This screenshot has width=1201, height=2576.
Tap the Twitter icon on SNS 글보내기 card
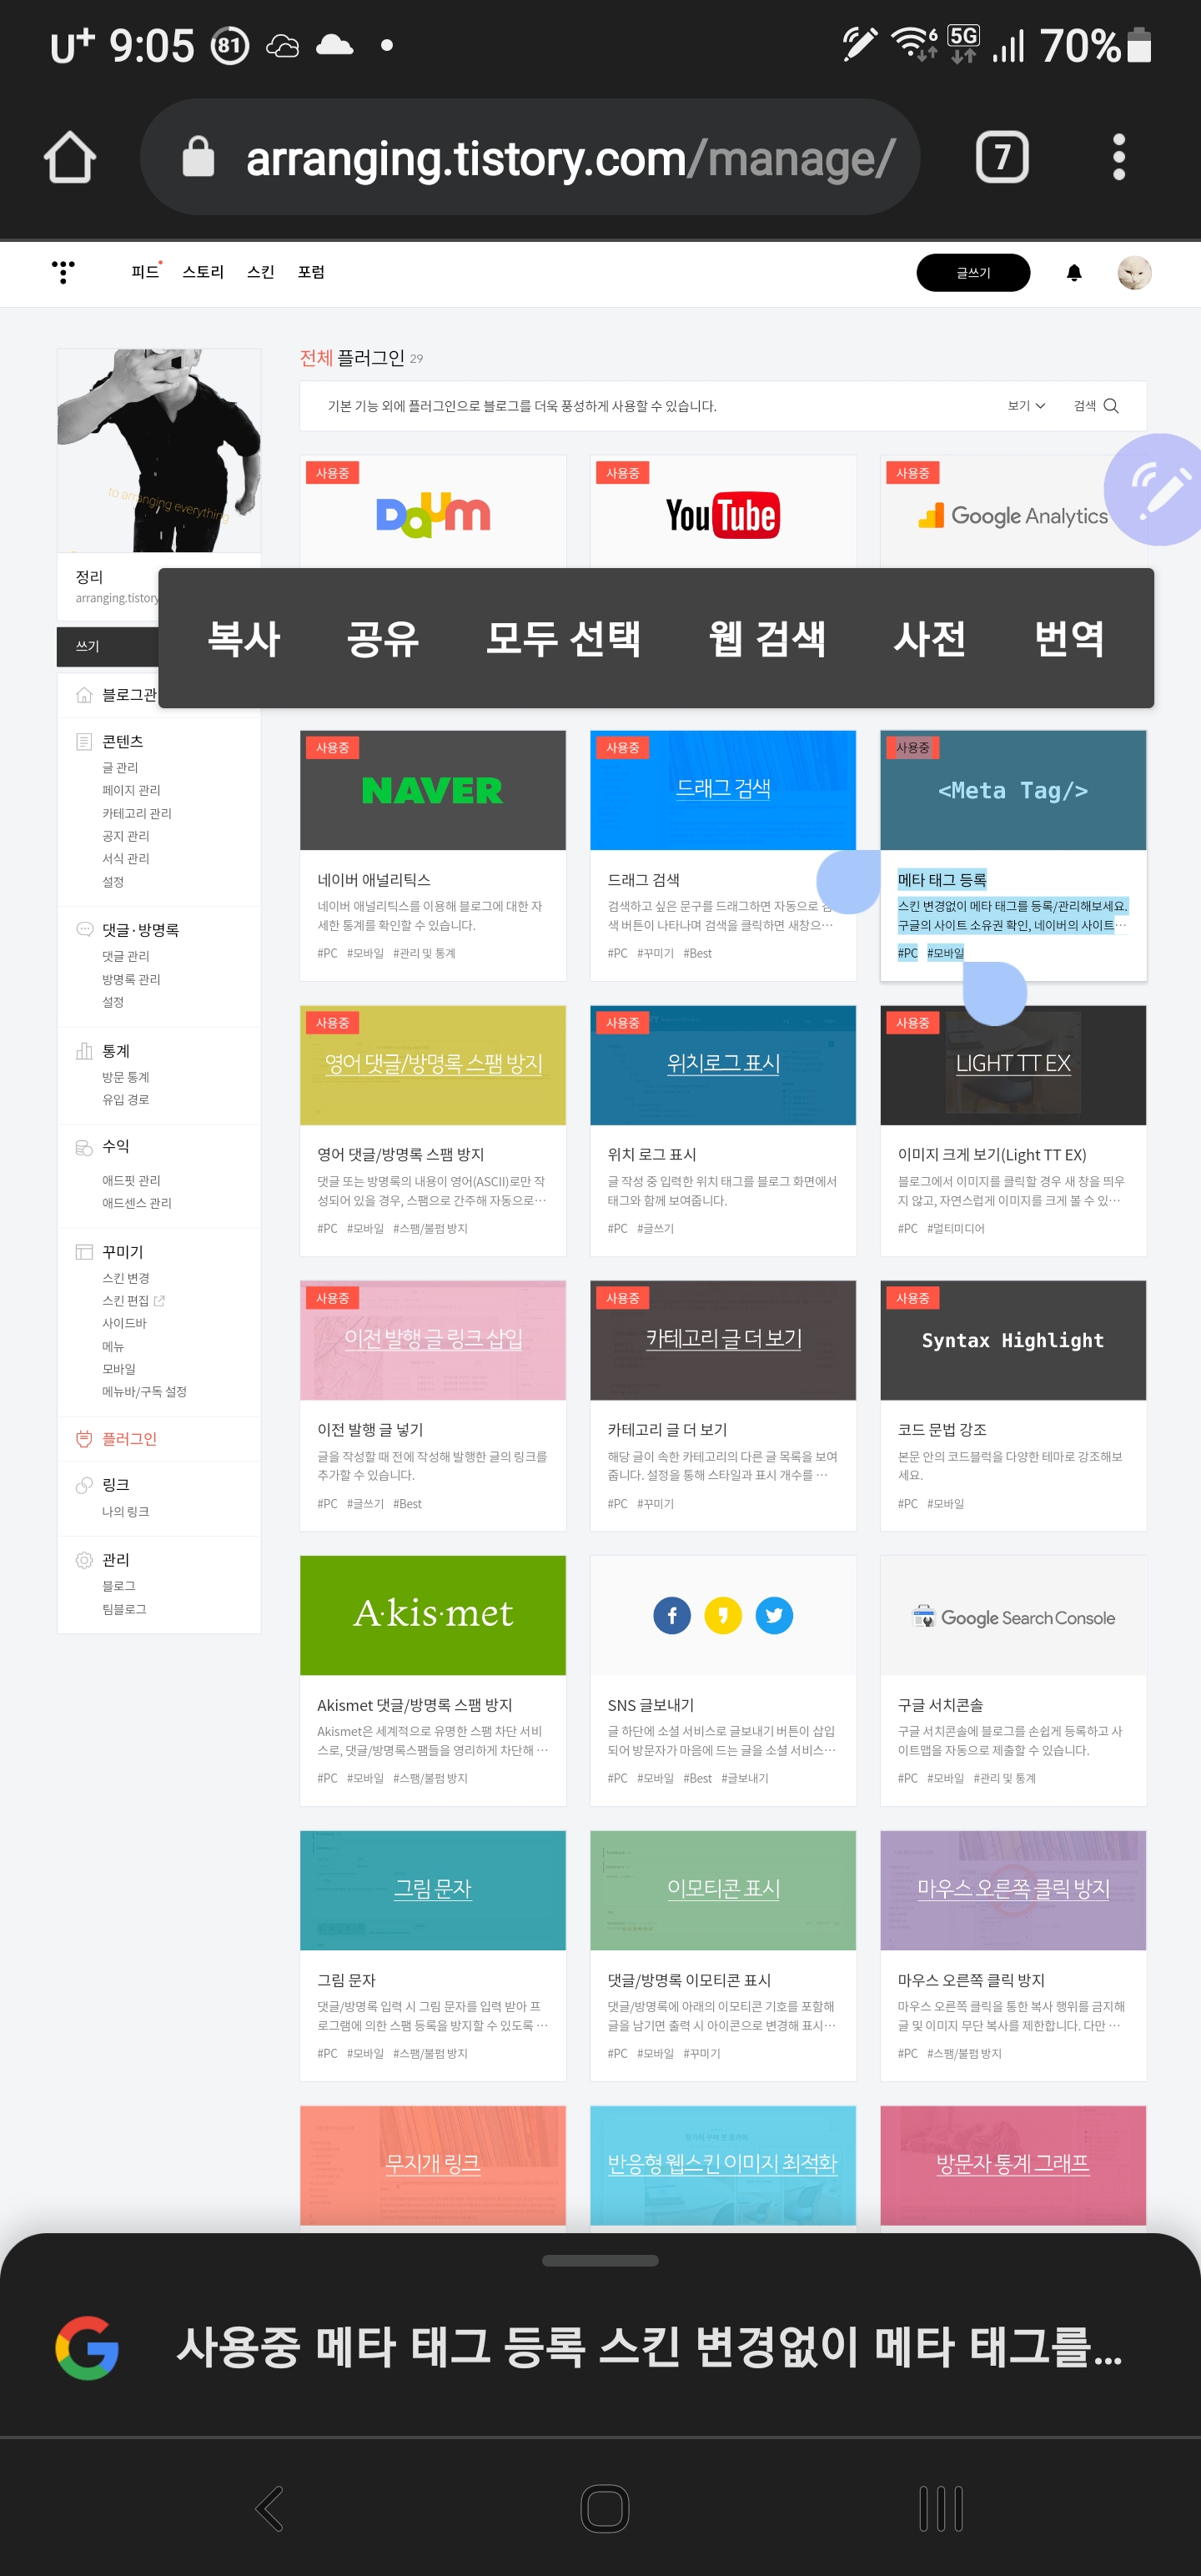(x=774, y=1615)
